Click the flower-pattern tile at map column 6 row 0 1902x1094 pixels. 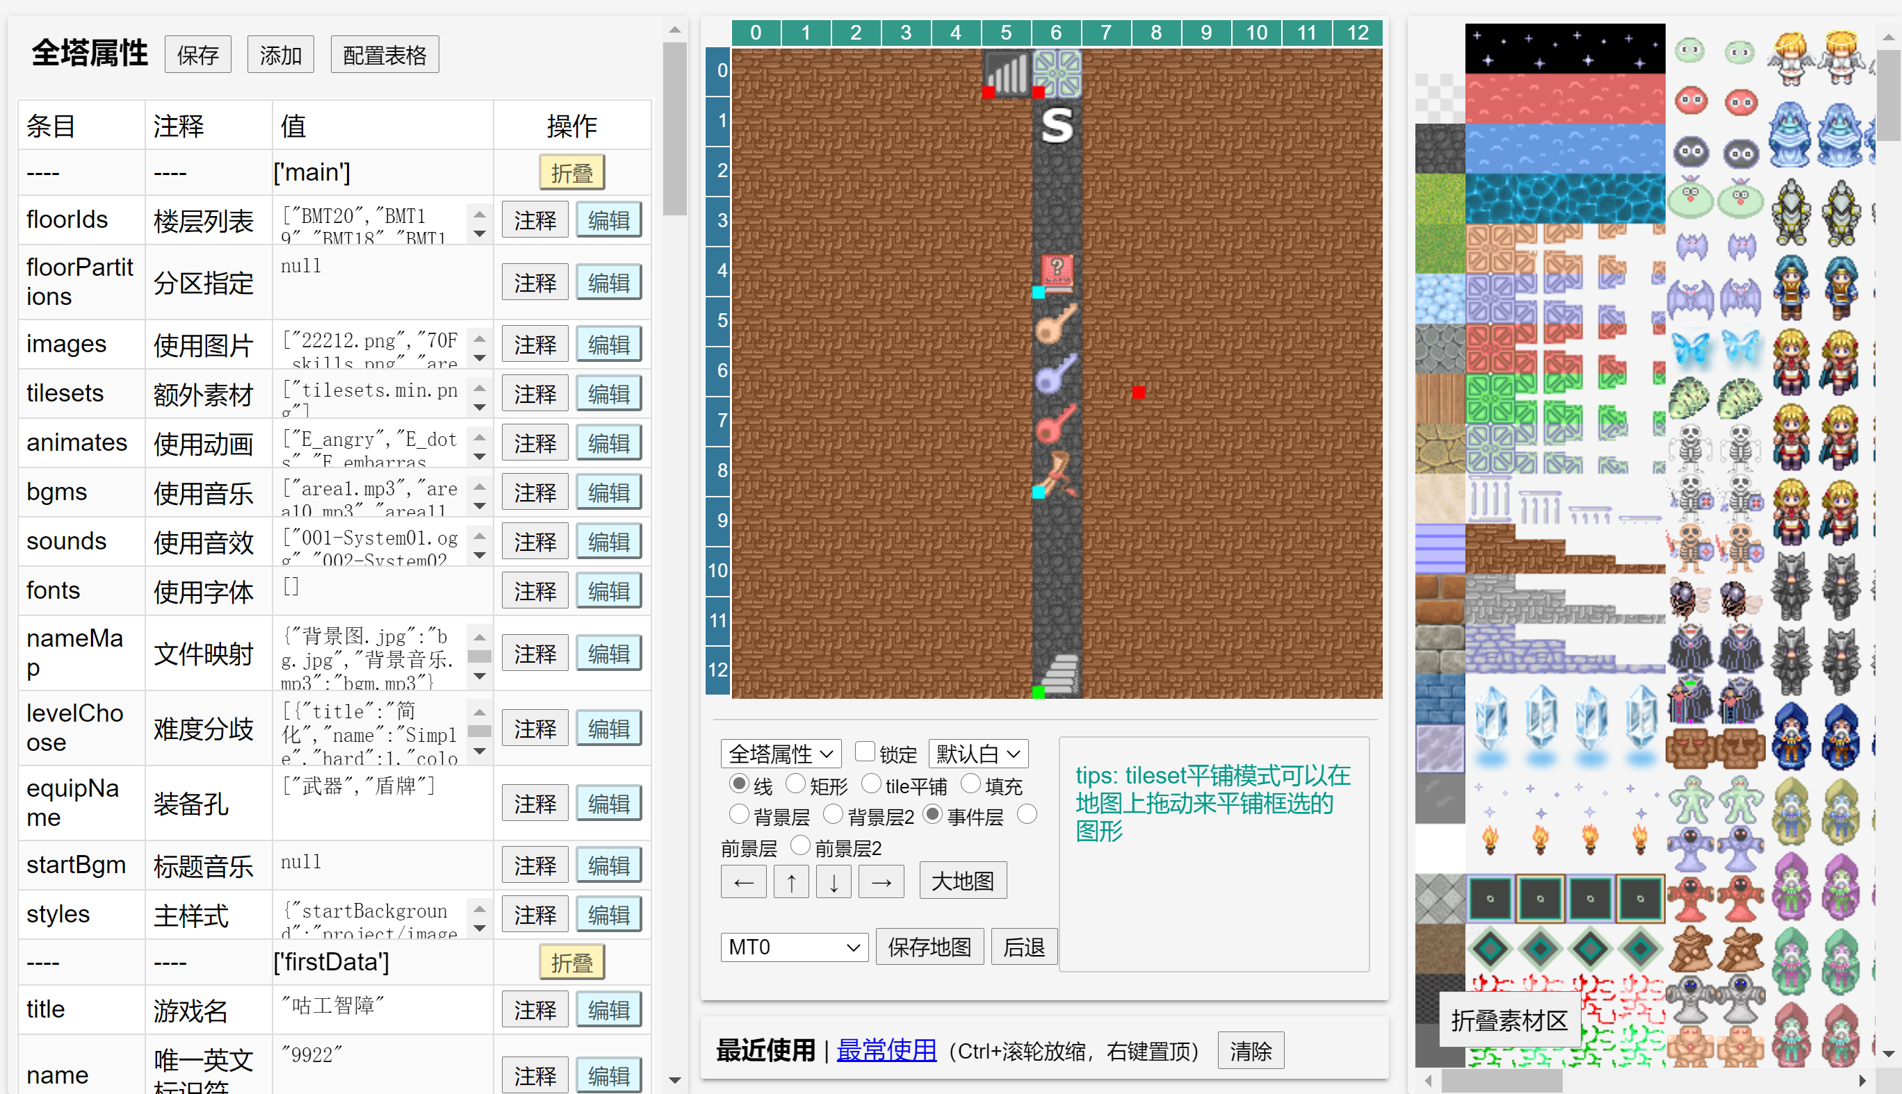(x=1056, y=73)
